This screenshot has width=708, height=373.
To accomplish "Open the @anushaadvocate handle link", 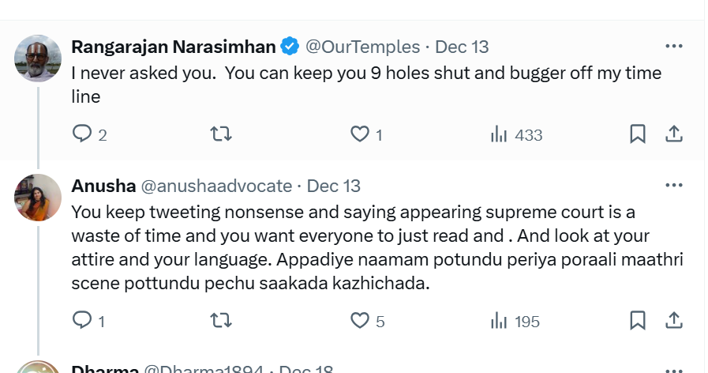I will point(215,186).
